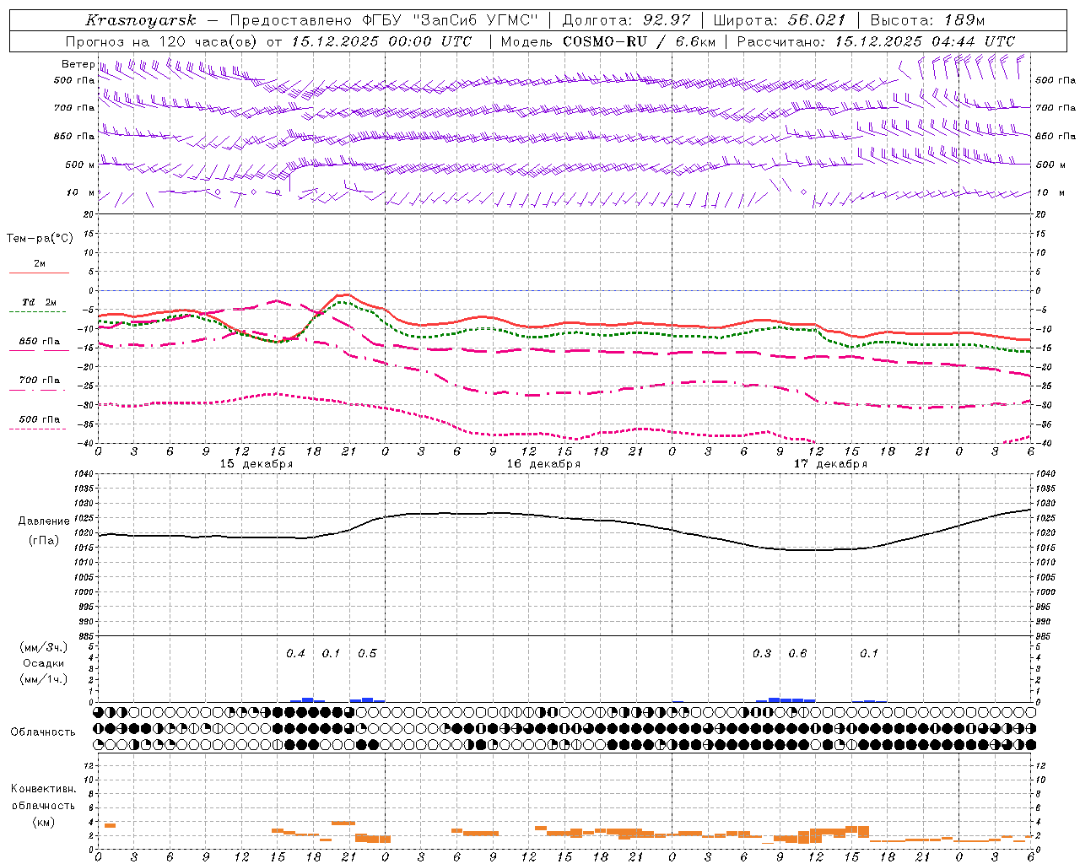Click the Широта: 56.021 value

pos(780,20)
